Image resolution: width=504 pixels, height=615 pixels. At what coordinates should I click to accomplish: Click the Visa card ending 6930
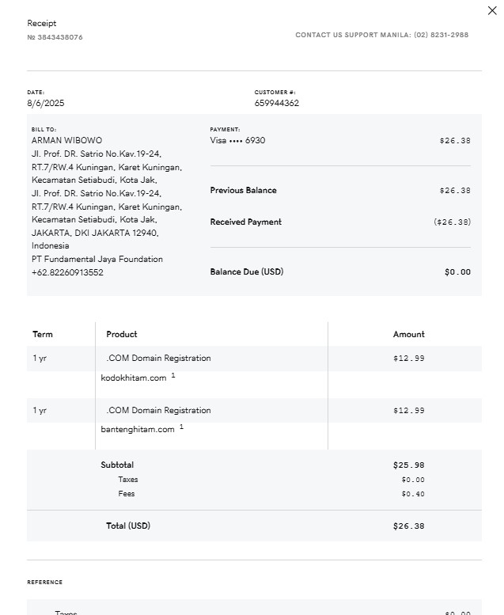coord(237,140)
